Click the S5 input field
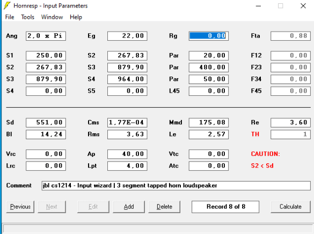 pos(127,91)
